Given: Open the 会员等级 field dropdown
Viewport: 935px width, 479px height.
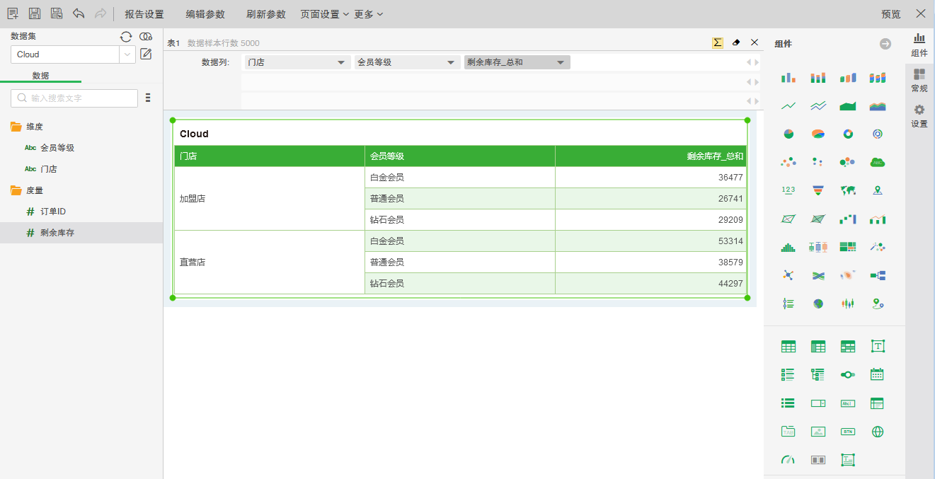Looking at the screenshot, I should pyautogui.click(x=452, y=62).
